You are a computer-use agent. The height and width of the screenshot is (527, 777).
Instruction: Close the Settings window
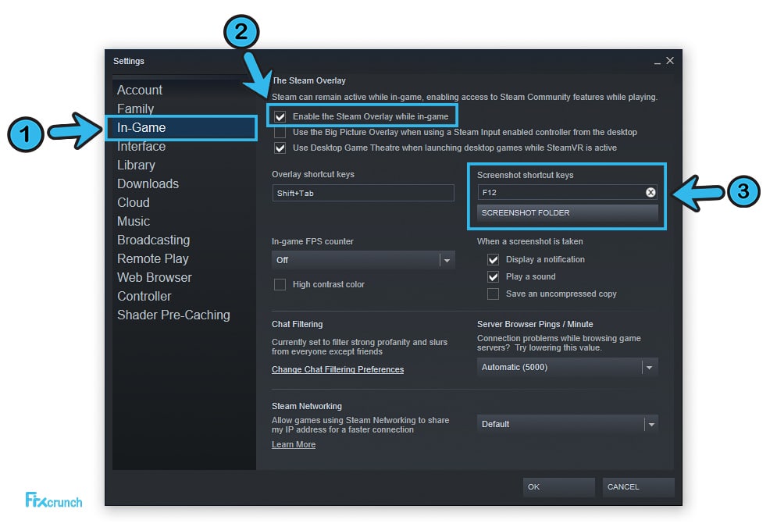tap(670, 60)
